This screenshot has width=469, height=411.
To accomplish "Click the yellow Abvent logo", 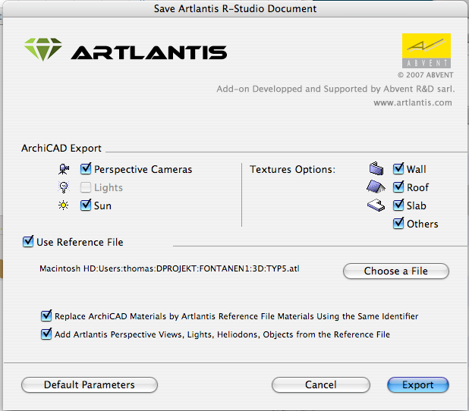I will click(427, 51).
